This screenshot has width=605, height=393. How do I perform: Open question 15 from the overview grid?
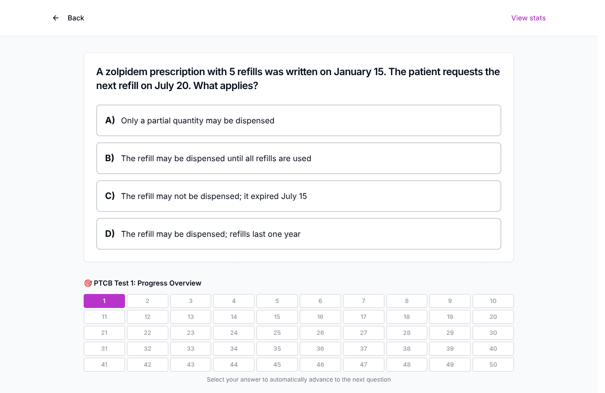[277, 317]
